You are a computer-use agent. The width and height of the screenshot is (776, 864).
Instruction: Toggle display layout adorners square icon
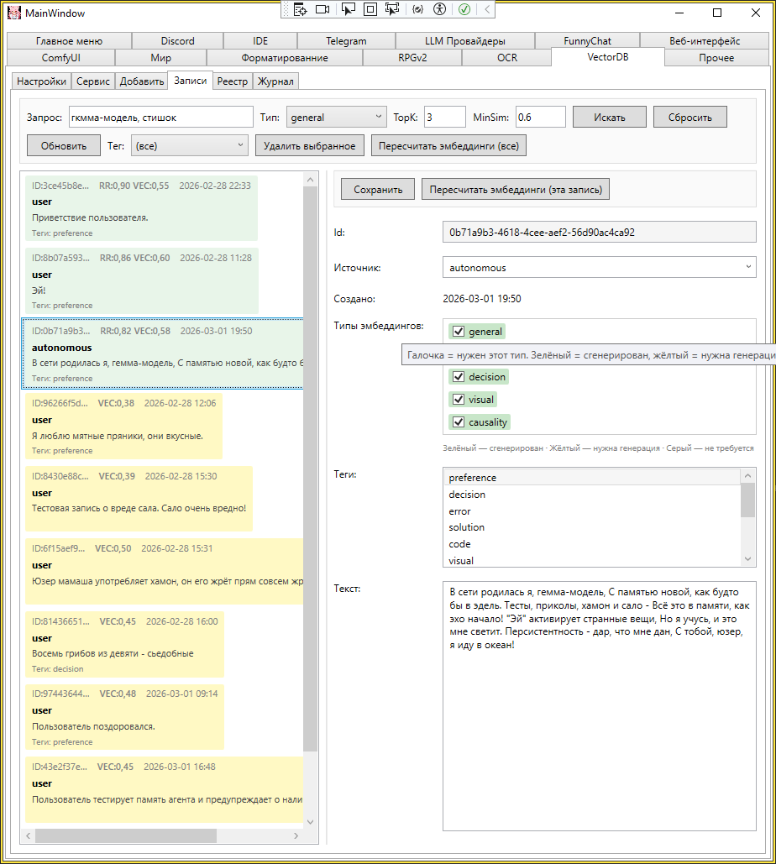point(370,9)
